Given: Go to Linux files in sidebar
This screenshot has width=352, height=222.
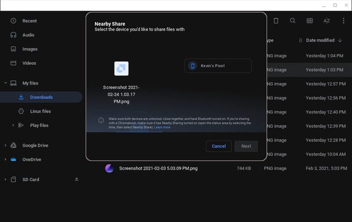Looking at the screenshot, I should point(40,111).
